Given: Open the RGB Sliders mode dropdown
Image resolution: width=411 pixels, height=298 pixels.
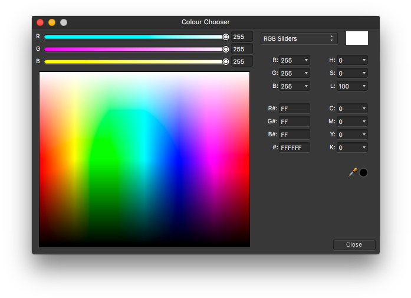Looking at the screenshot, I should (299, 38).
